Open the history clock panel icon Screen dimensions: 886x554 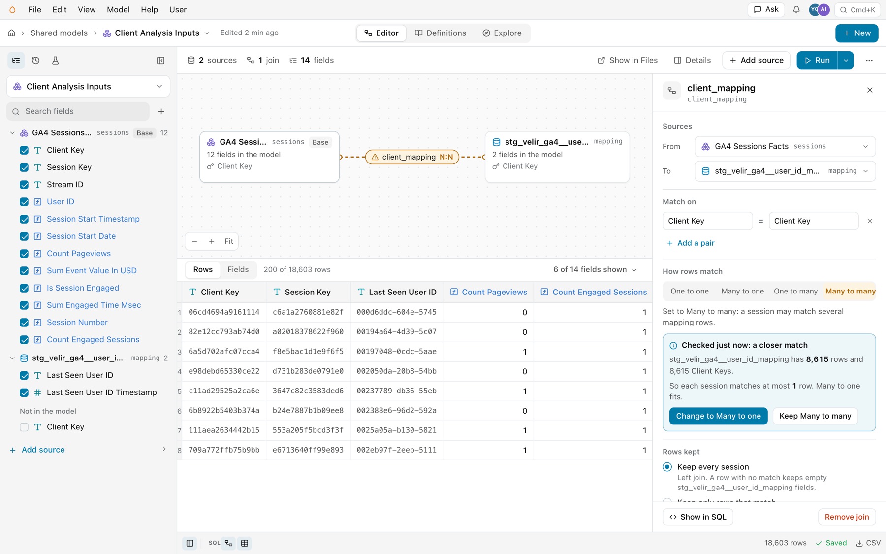[35, 60]
